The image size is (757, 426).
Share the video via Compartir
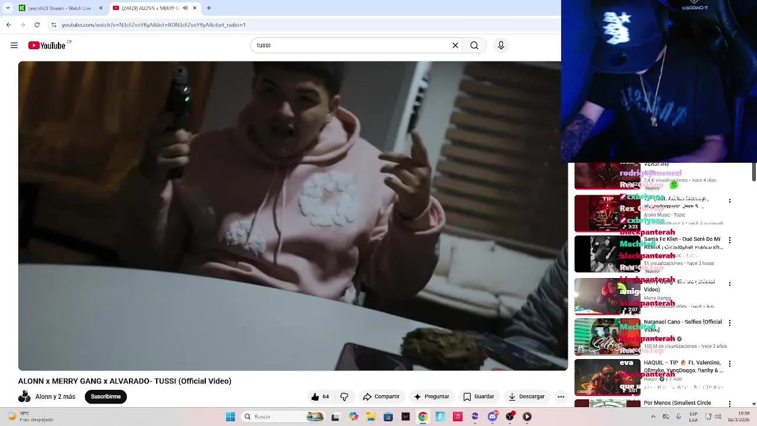[x=381, y=396]
